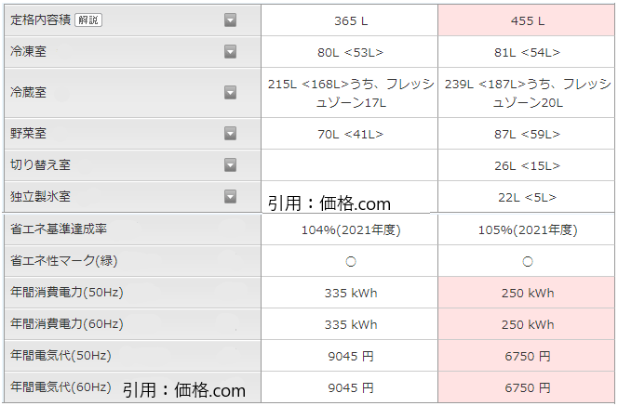Click the 26L <15L> 切り替え室 value cell

click(527, 165)
